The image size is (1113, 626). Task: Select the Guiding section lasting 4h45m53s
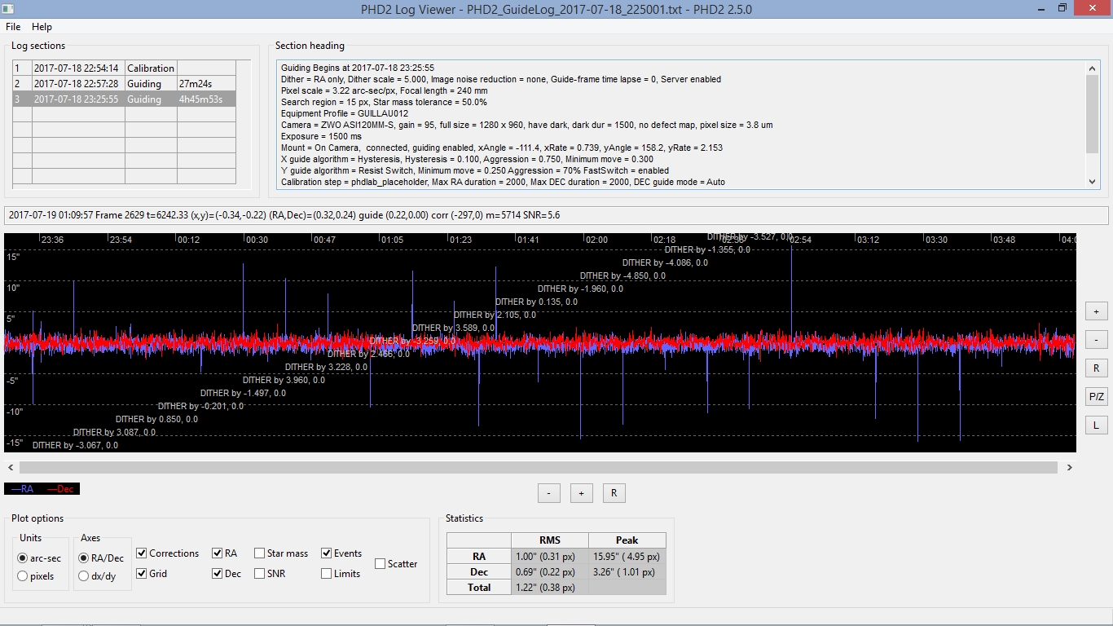pos(124,99)
